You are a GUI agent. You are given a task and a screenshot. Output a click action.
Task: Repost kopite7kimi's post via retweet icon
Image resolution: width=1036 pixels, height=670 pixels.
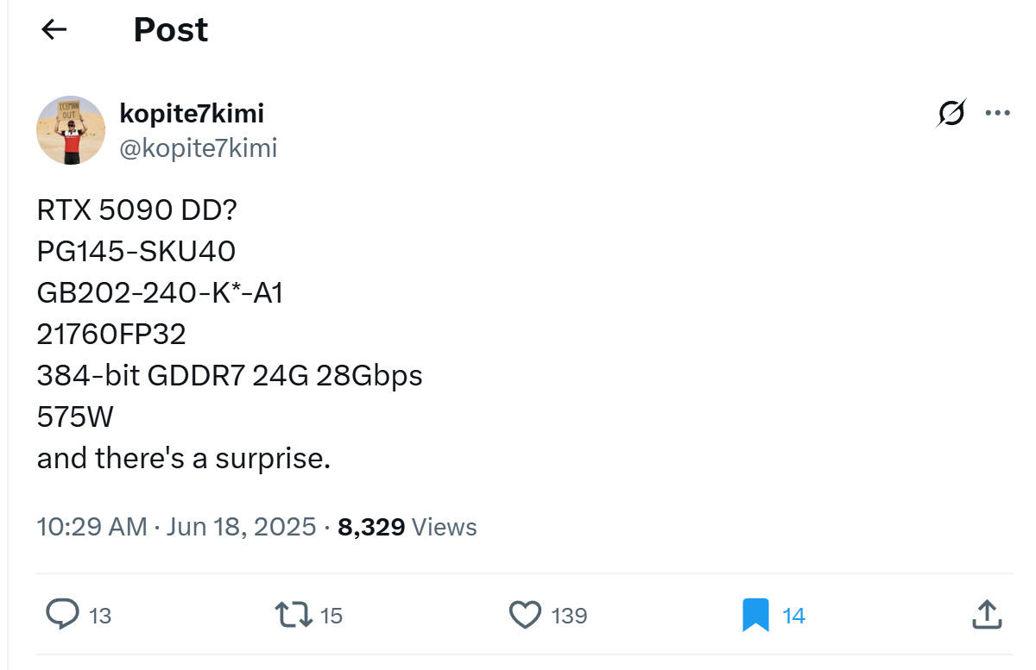pos(292,615)
